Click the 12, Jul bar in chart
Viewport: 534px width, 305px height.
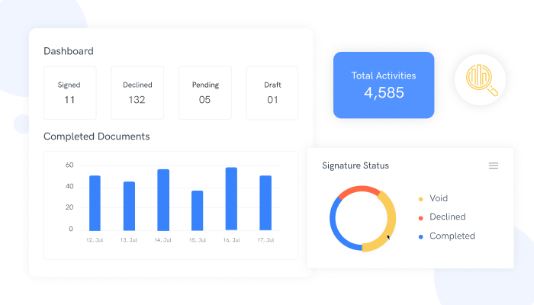click(x=95, y=204)
